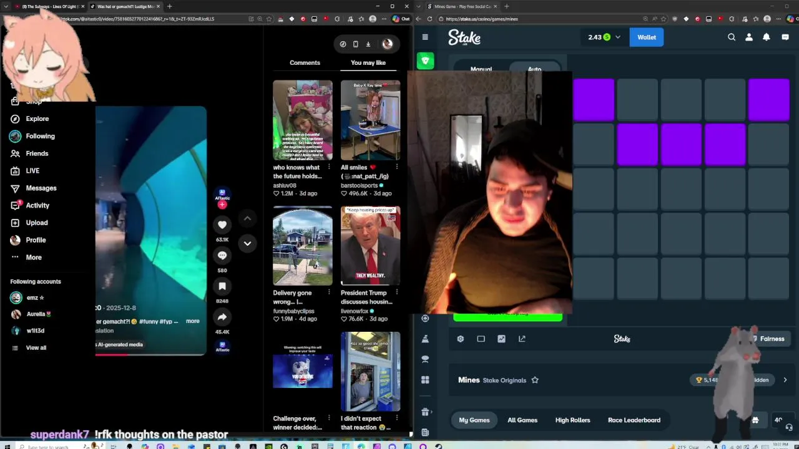
Task: Open the Stake Wallet
Action: coord(647,37)
